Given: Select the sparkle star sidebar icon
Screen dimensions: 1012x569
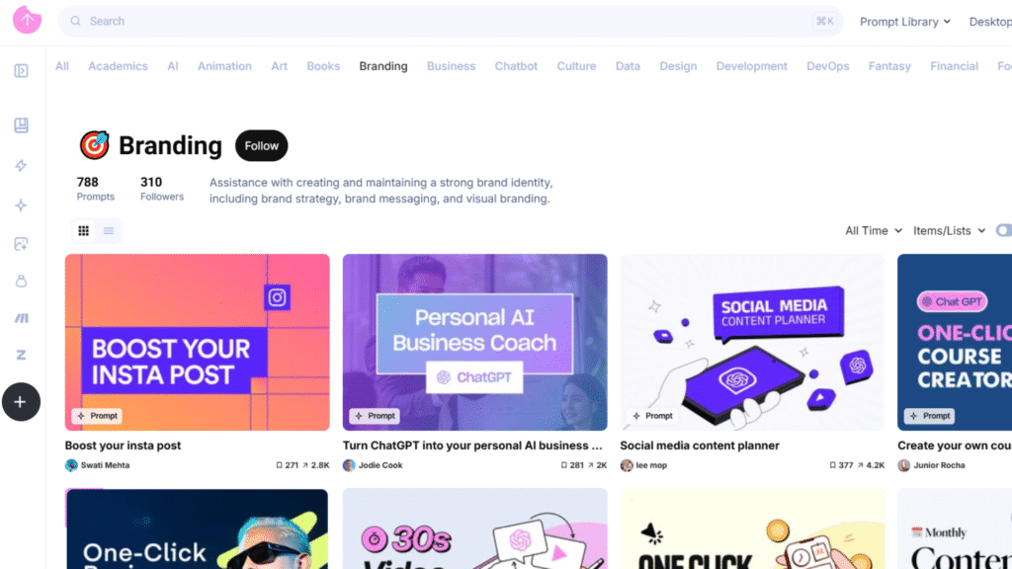Looking at the screenshot, I should coord(22,205).
